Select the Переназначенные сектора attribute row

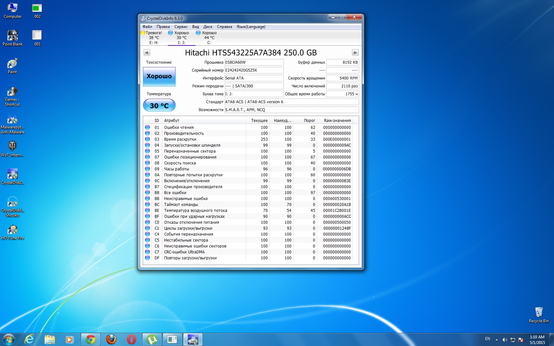point(190,151)
